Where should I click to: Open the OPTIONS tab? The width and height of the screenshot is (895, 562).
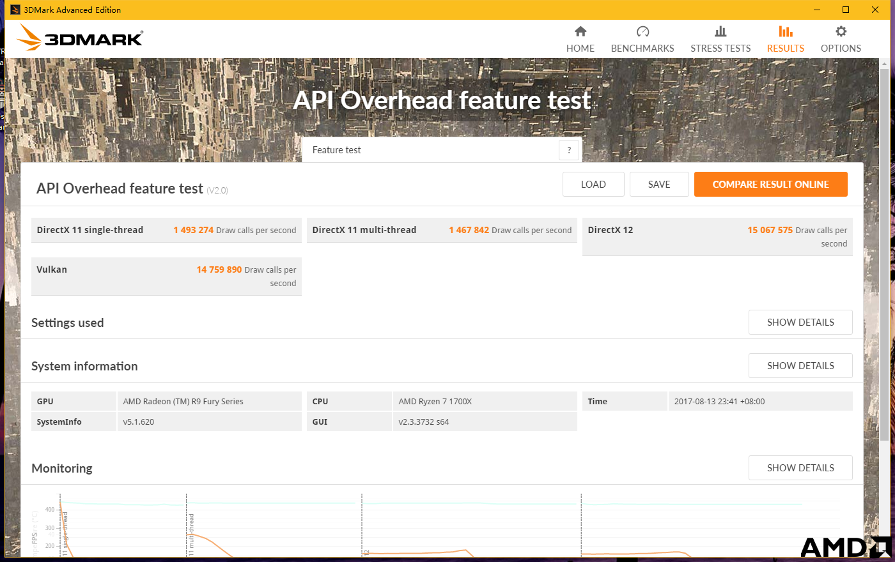(841, 40)
